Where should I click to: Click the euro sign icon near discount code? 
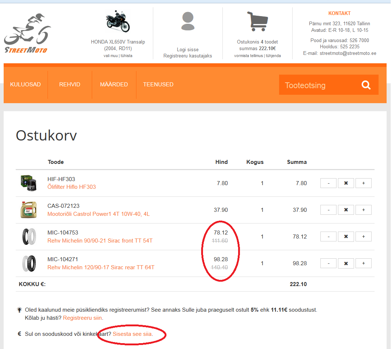click(x=19, y=334)
